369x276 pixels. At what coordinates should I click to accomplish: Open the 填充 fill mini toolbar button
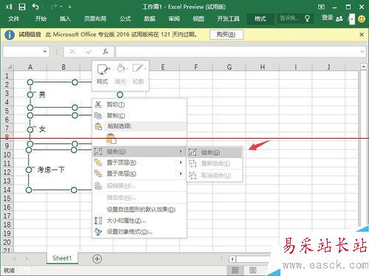[120, 75]
